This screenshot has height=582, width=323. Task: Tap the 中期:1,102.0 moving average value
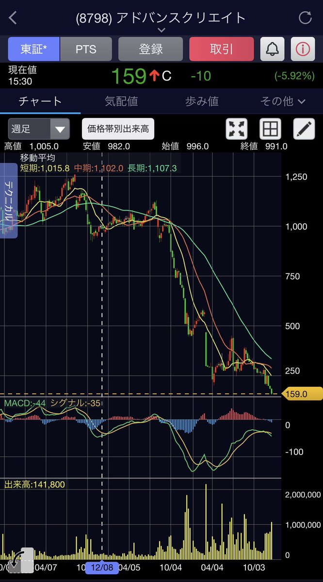pyautogui.click(x=99, y=168)
